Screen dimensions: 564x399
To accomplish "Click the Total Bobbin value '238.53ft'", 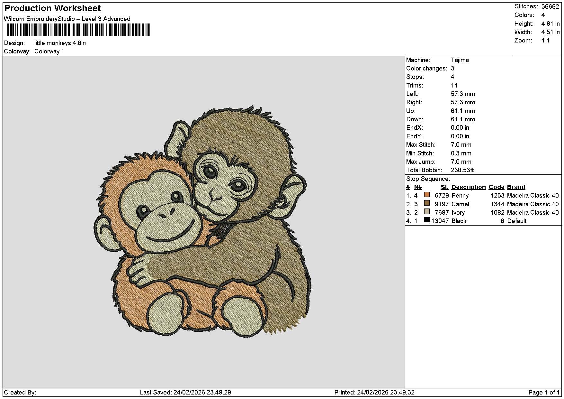I will pyautogui.click(x=462, y=170).
